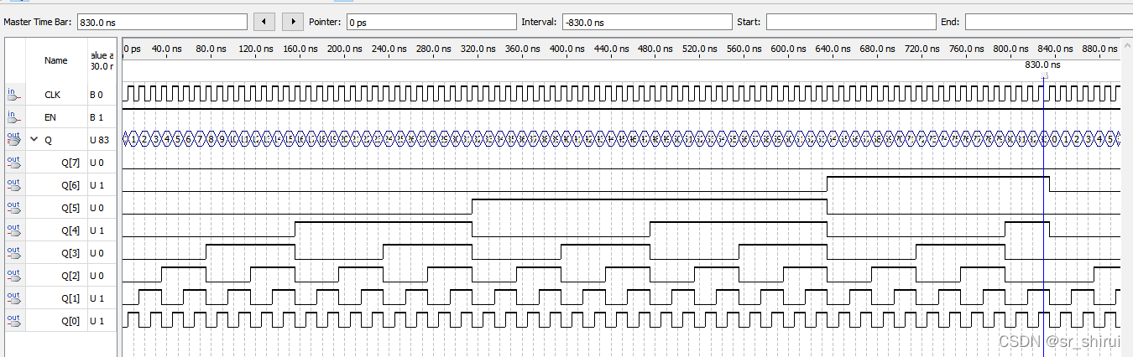Select the Q[4] output pin icon
Image resolution: width=1133 pixels, height=357 pixels.
coord(13,230)
